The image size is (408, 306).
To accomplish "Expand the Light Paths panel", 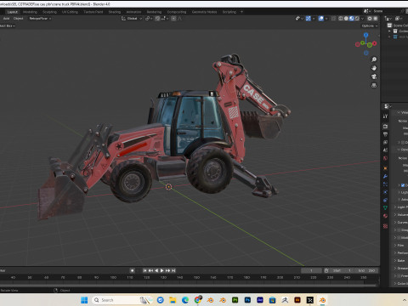I will pyautogui.click(x=395, y=207).
